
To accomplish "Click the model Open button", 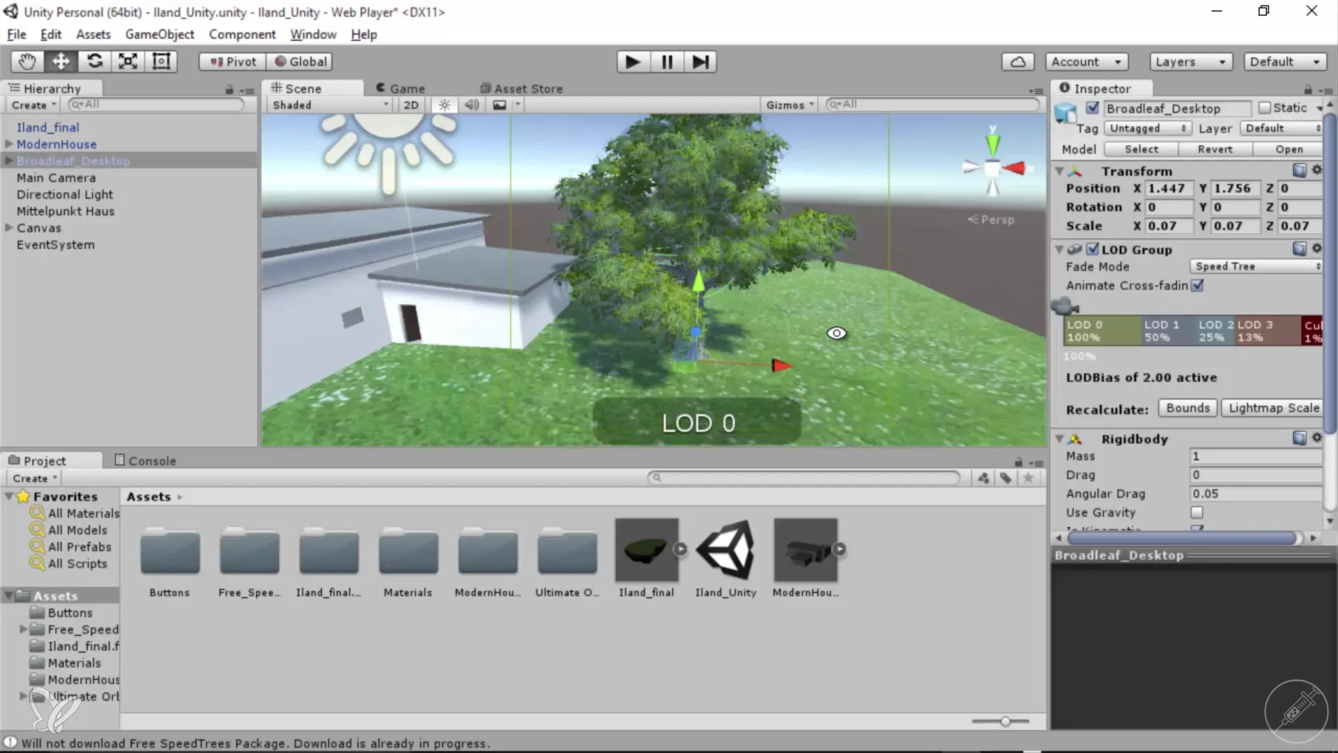I will tap(1288, 149).
